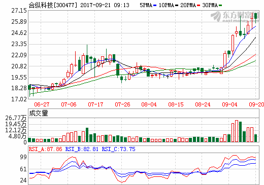
Task: Click the RSI_B:82.81 indicator value
Action: (x=82, y=149)
